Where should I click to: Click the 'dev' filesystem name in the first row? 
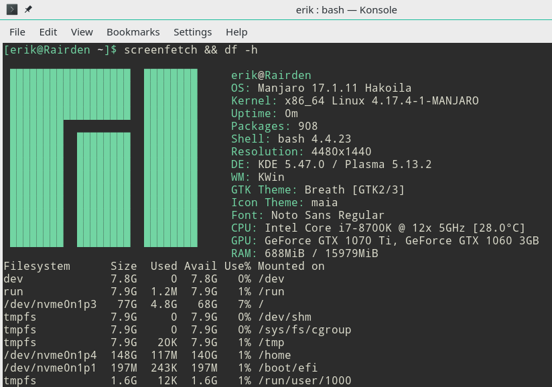click(x=13, y=279)
